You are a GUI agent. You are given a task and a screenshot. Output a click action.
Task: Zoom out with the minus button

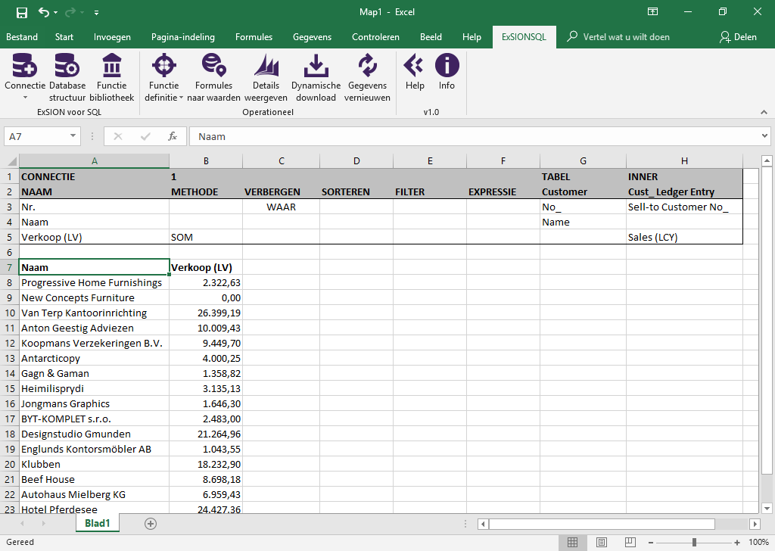pos(651,543)
